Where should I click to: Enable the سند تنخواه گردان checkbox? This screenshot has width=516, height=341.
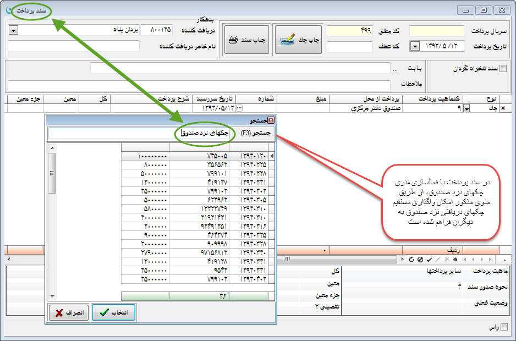pyautogui.click(x=503, y=69)
